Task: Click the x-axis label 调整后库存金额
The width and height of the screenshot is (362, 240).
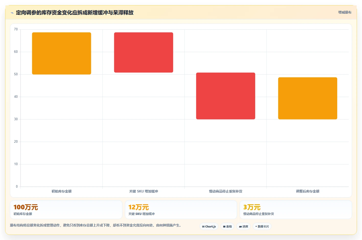Action: [308, 191]
